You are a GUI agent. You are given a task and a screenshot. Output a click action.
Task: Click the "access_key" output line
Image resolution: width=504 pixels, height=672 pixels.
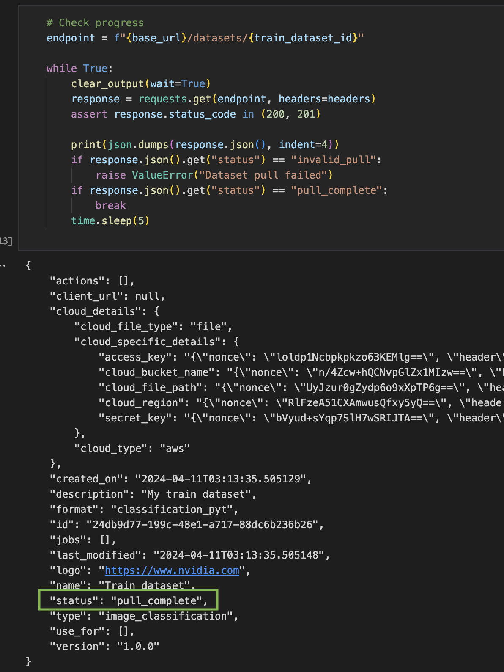click(x=301, y=357)
